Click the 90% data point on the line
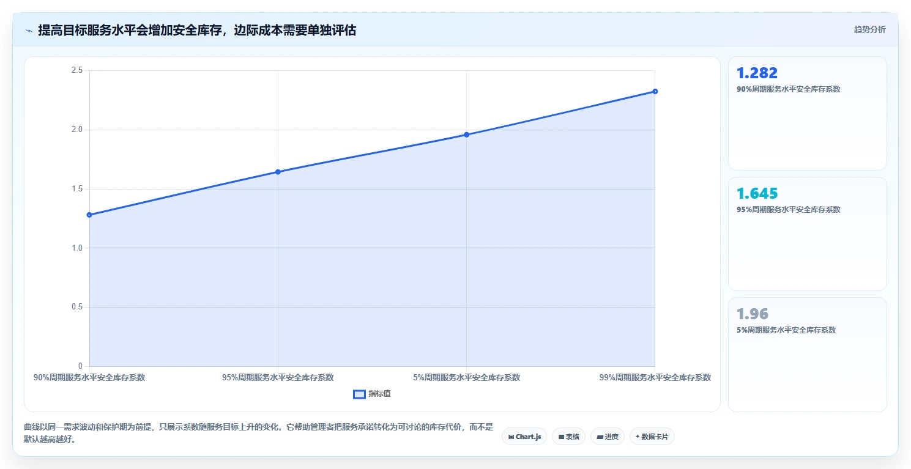The image size is (911, 469). coord(89,215)
